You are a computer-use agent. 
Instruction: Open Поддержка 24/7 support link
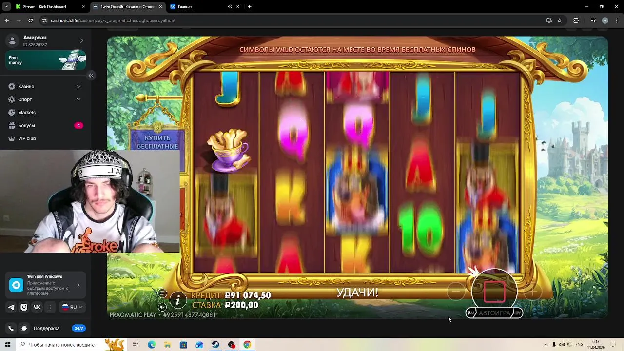58,328
